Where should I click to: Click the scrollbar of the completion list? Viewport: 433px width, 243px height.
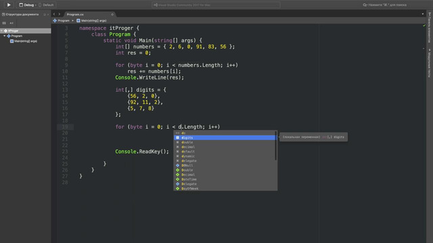pyautogui.click(x=276, y=146)
